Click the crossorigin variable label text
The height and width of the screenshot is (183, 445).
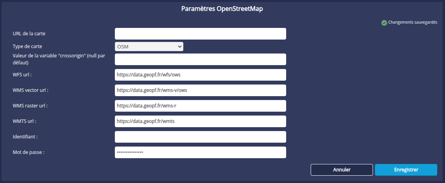59,59
